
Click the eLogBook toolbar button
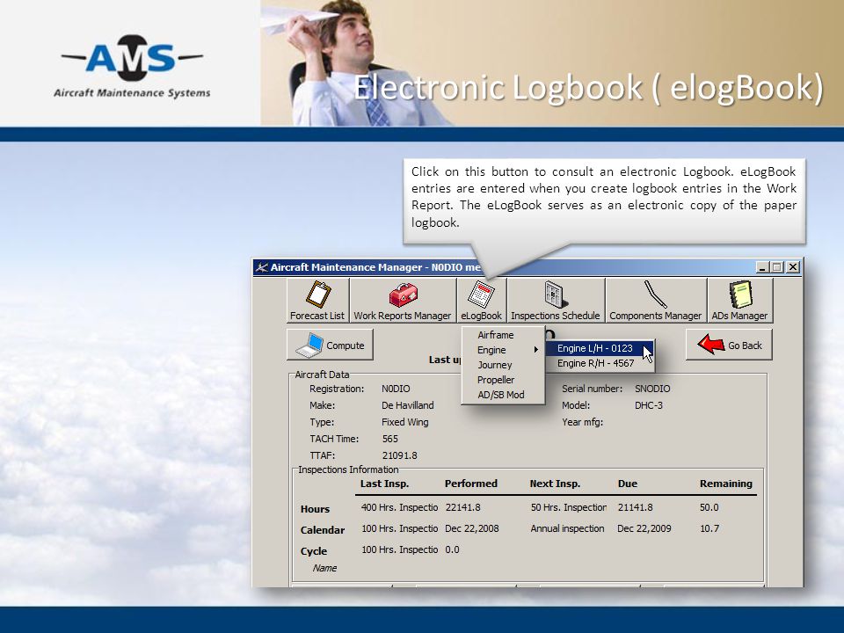[481, 301]
